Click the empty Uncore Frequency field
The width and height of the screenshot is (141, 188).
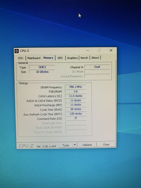(97, 76)
